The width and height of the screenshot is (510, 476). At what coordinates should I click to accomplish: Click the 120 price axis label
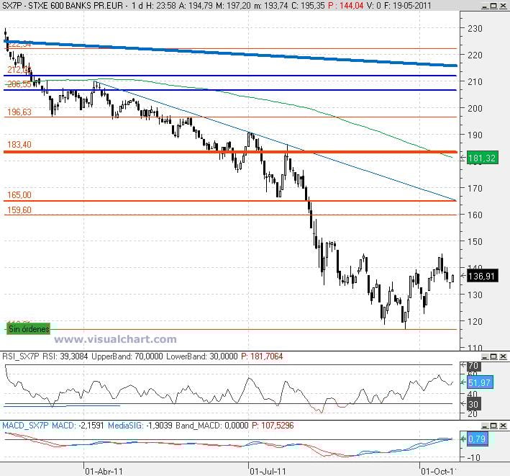click(475, 321)
